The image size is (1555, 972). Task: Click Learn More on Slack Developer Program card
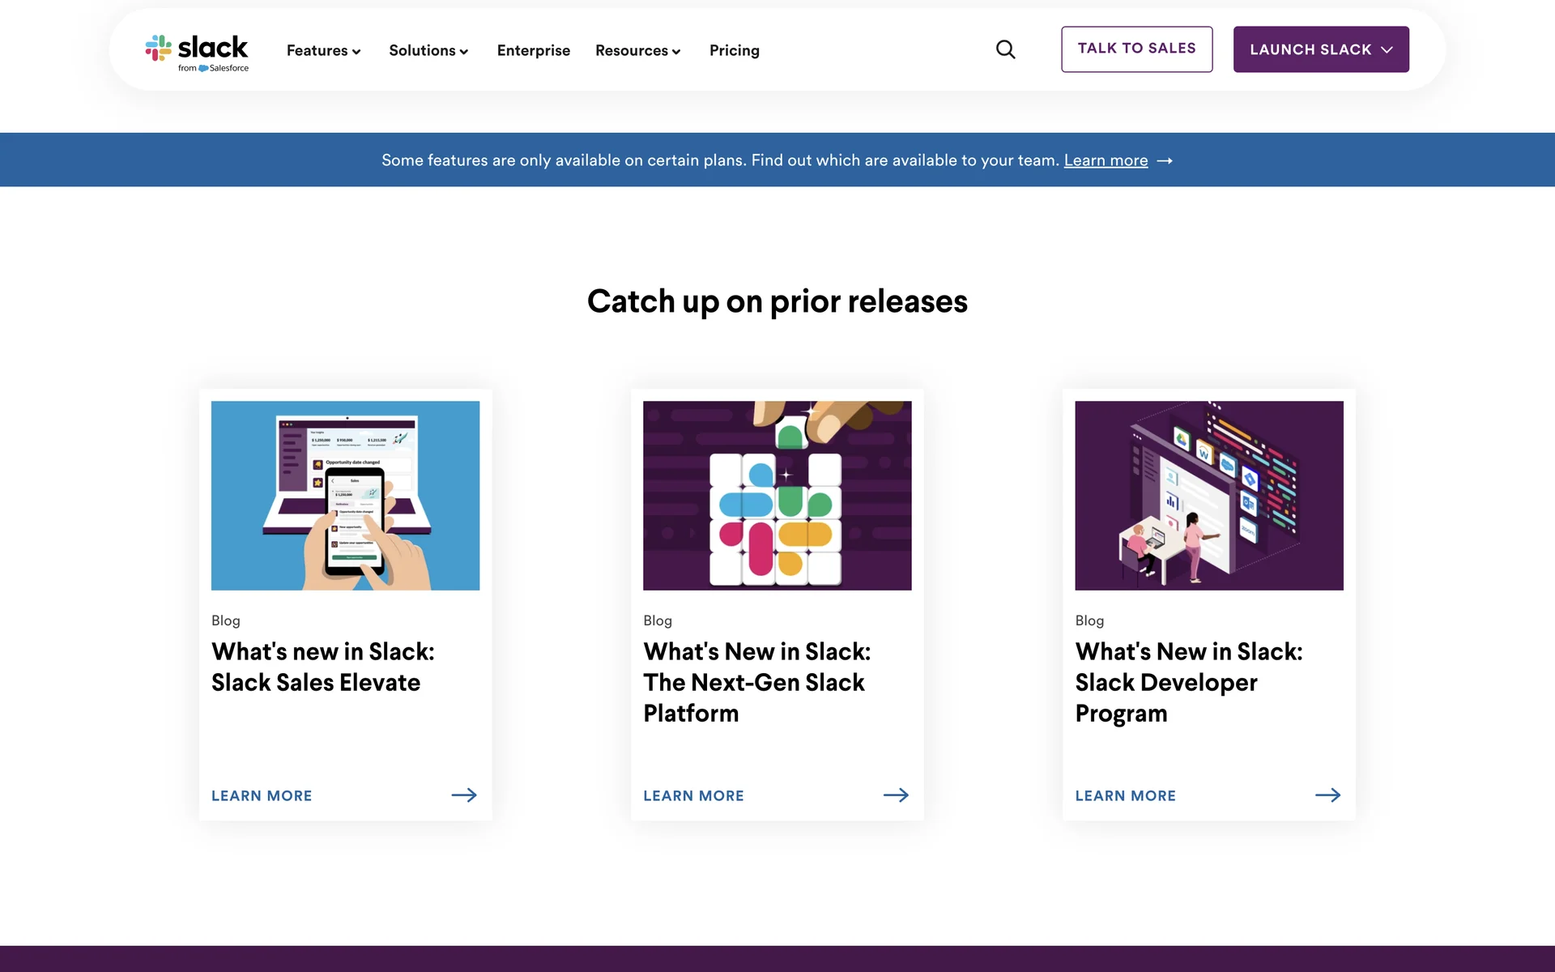pyautogui.click(x=1125, y=795)
